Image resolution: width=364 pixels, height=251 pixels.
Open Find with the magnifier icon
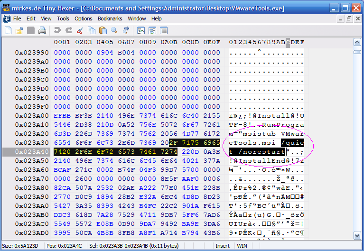click(x=114, y=30)
